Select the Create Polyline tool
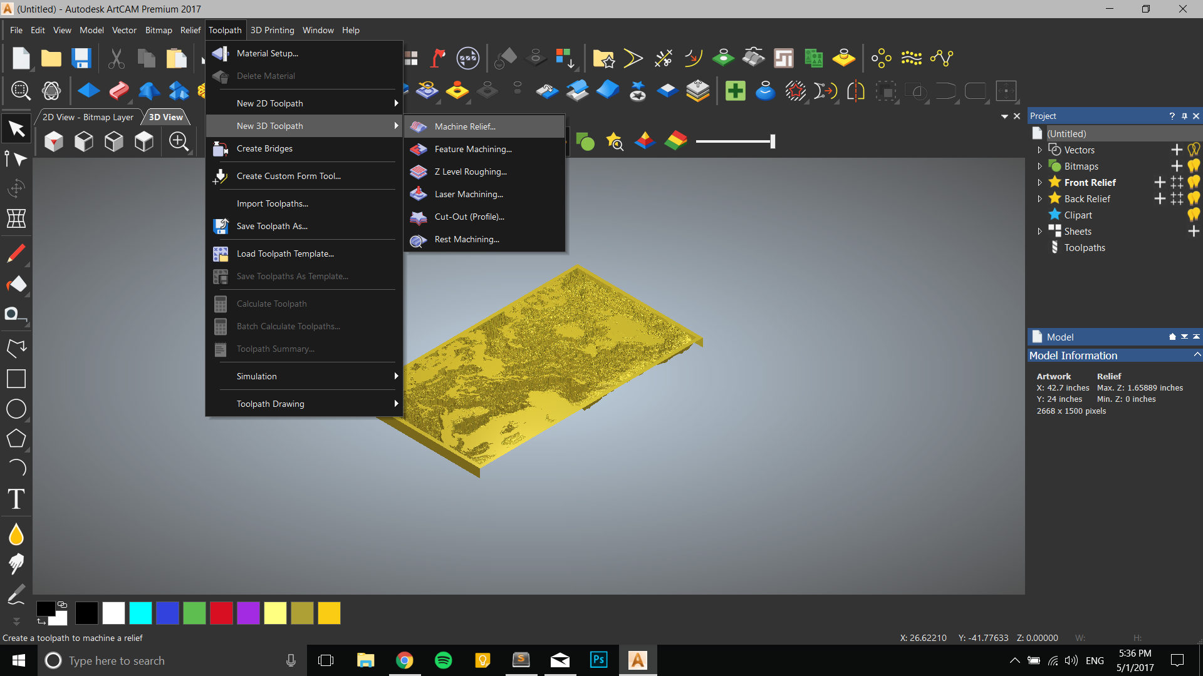1203x676 pixels. pyautogui.click(x=16, y=349)
